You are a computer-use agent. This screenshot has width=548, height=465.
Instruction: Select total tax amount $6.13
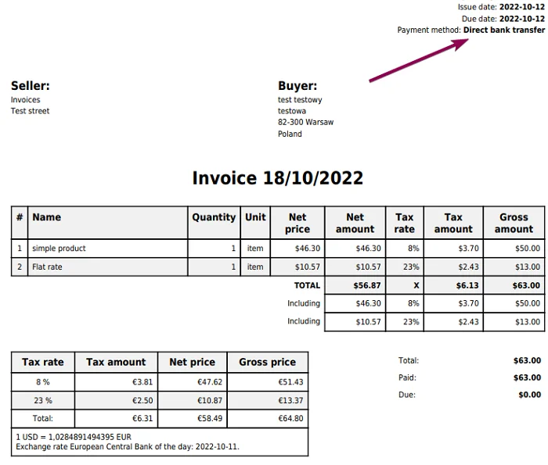tap(467, 286)
